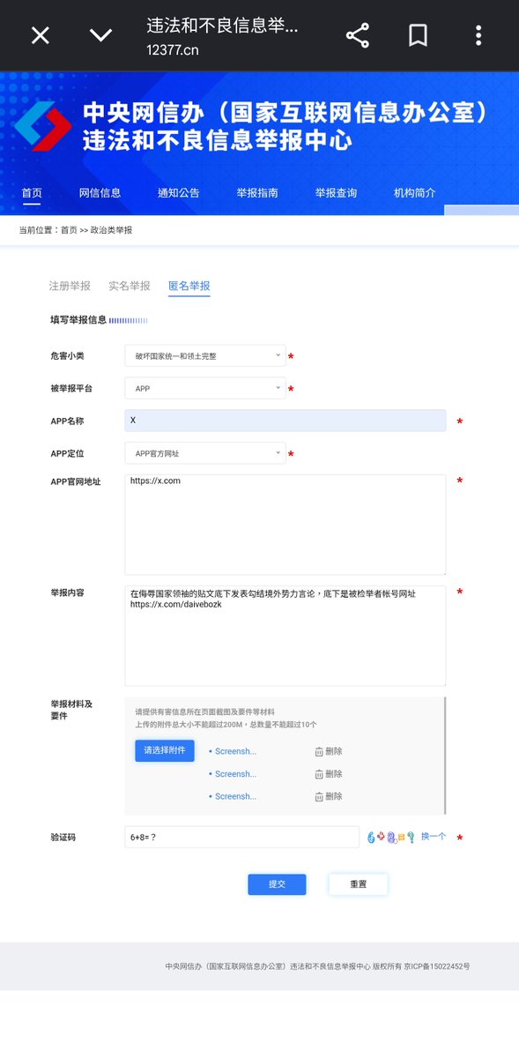This screenshot has height=1058, width=519.
Task: Click trash icon for third Screensh attachment
Action: coord(319,796)
